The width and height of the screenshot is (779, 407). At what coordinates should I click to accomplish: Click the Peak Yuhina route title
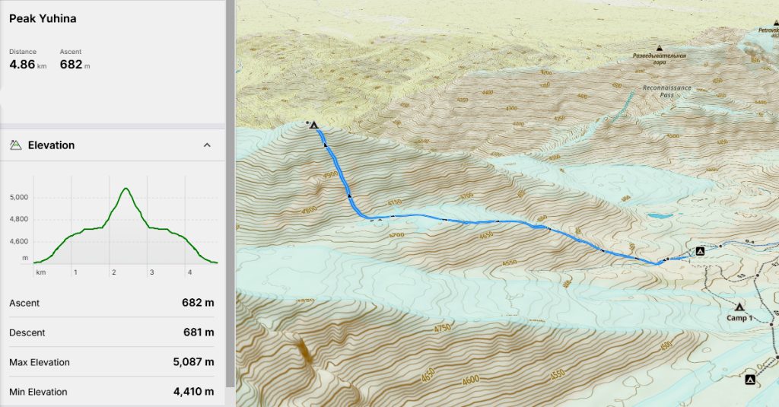(43, 18)
